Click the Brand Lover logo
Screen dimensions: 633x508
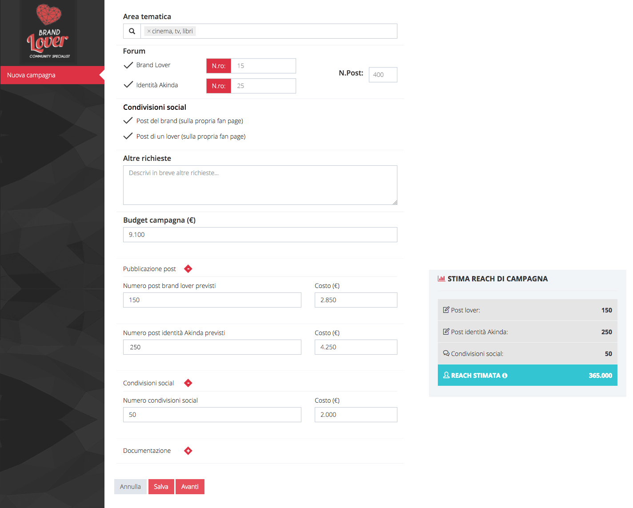[48, 32]
